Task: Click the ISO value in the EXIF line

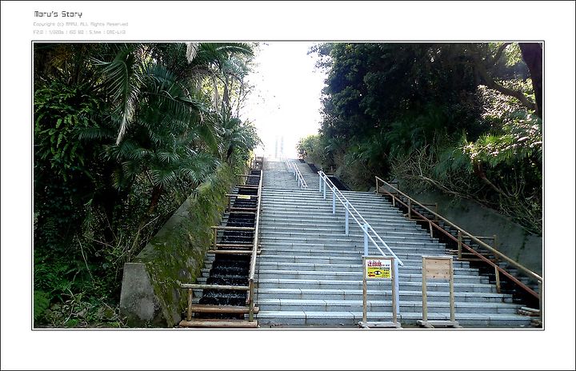Action: [x=76, y=32]
